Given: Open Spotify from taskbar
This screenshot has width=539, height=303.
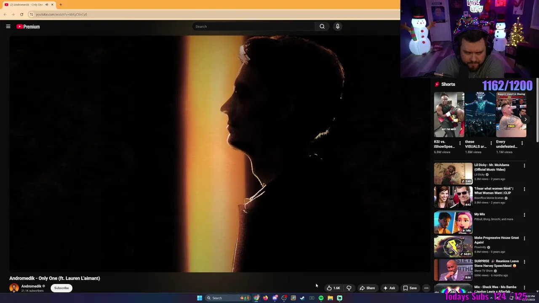Looking at the screenshot, I should click(321, 298).
